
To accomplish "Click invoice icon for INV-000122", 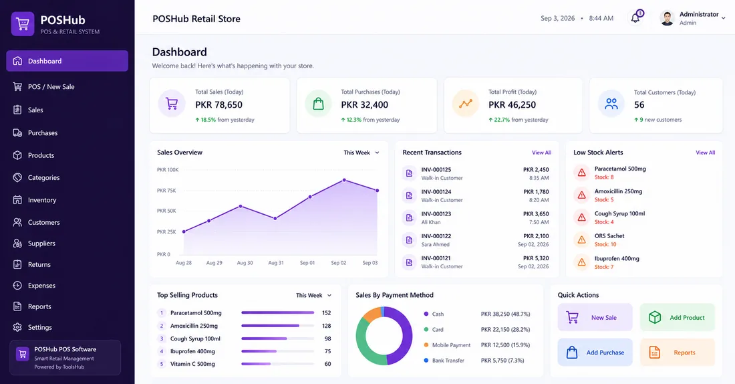I will click(x=409, y=240).
